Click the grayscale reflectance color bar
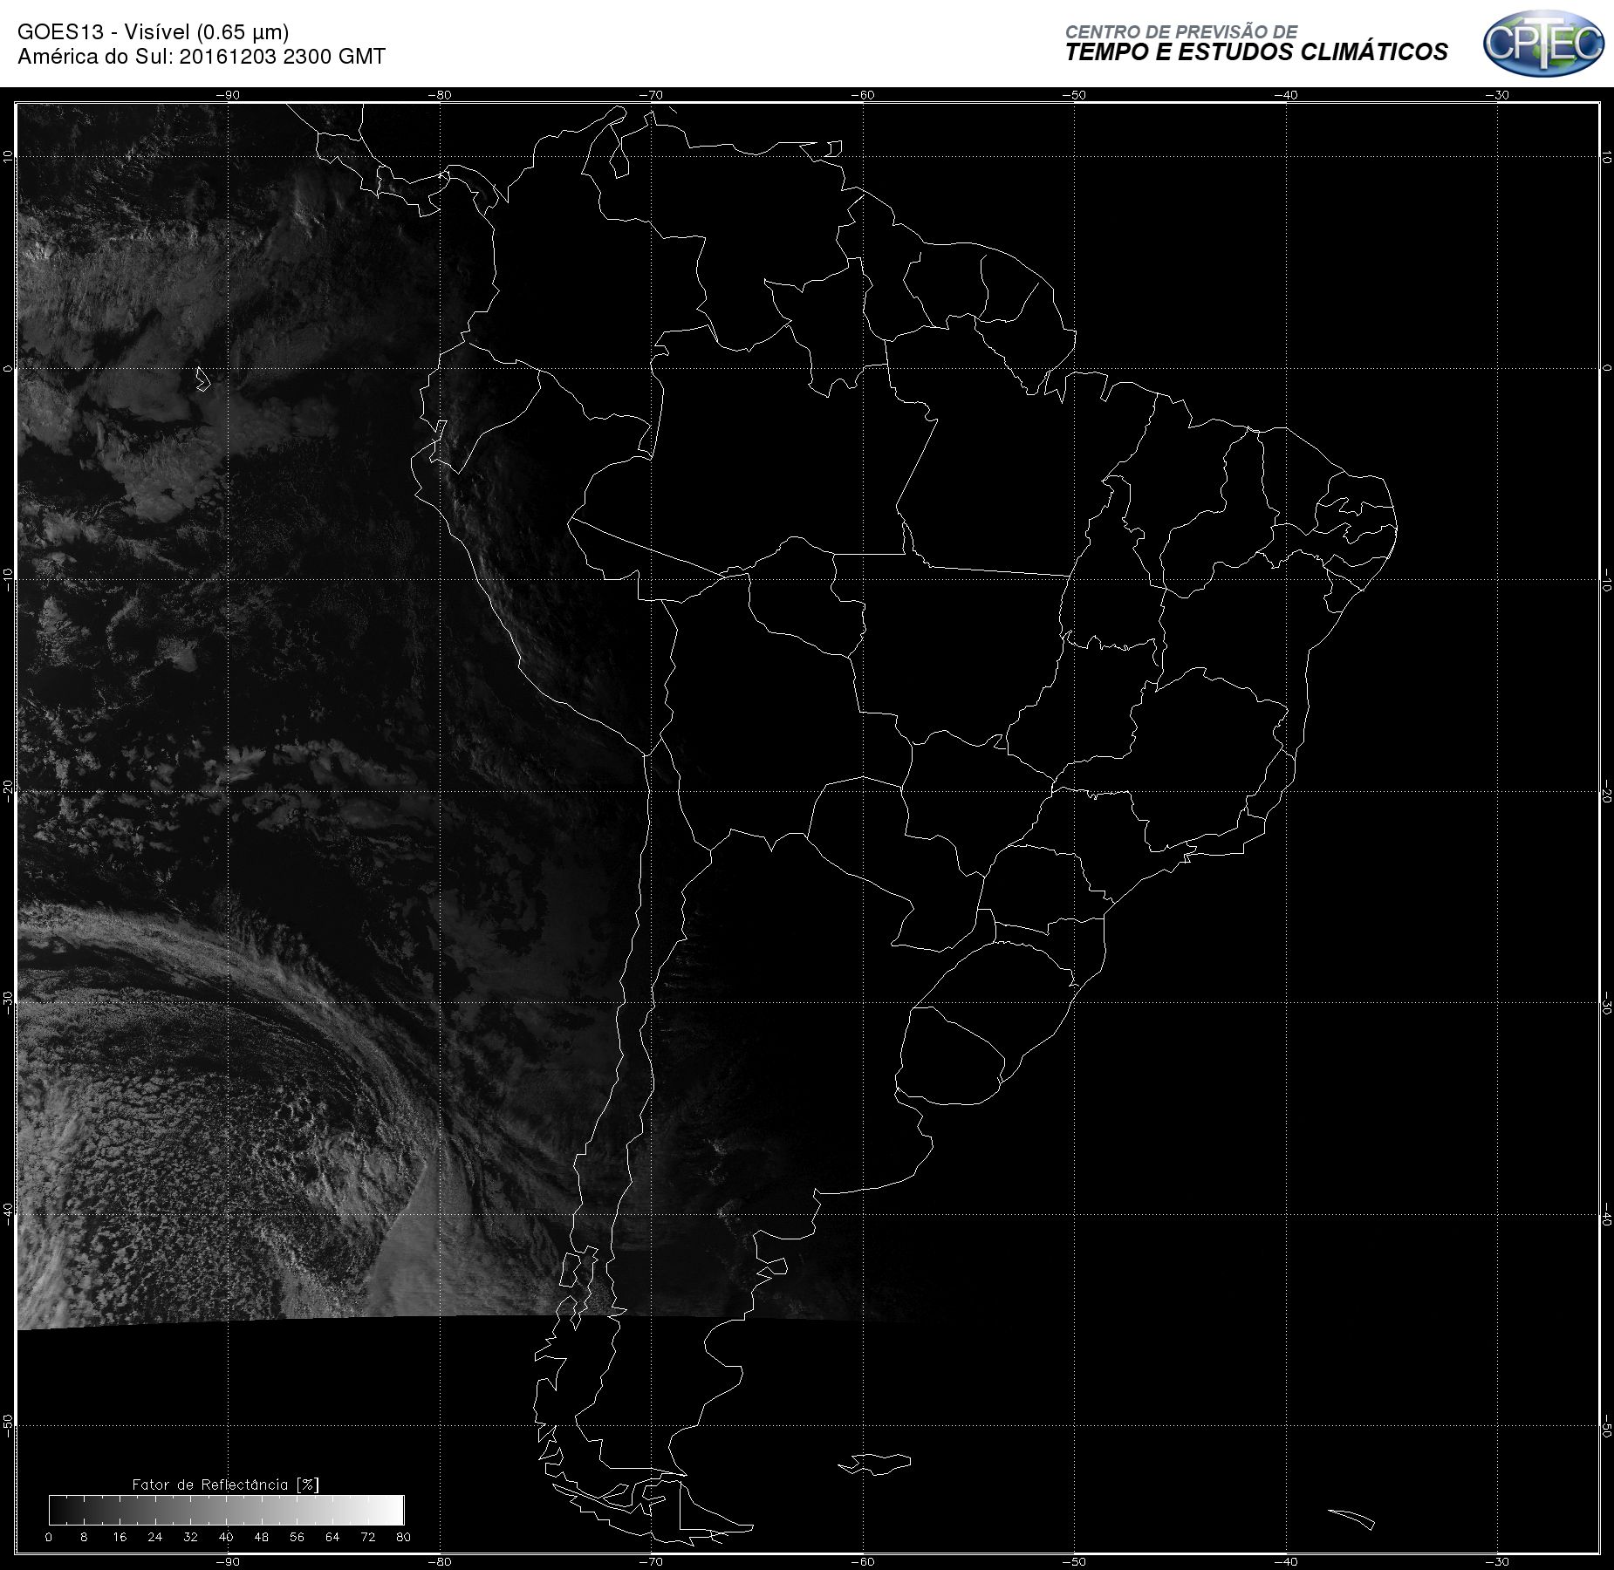 (x=227, y=1510)
